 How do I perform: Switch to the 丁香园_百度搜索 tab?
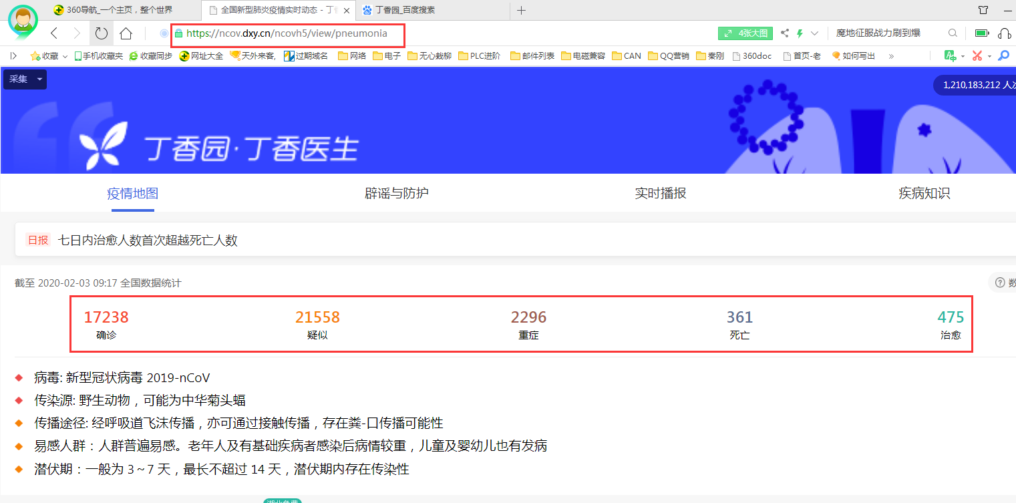click(434, 10)
